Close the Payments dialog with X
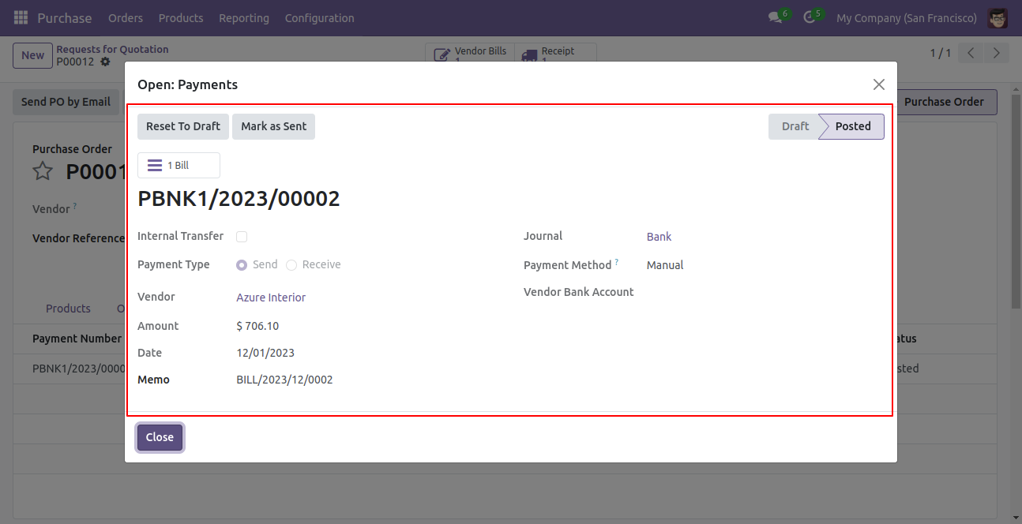The image size is (1022, 524). (878, 84)
